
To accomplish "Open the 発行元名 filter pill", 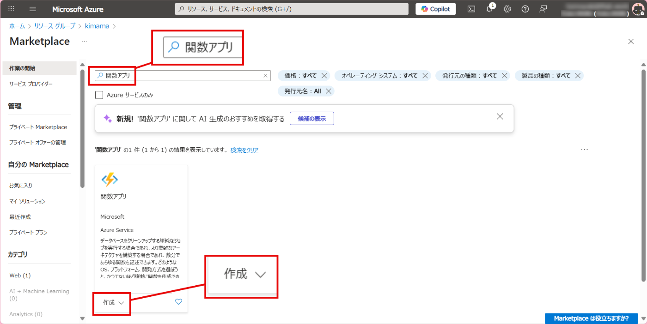I will click(303, 91).
